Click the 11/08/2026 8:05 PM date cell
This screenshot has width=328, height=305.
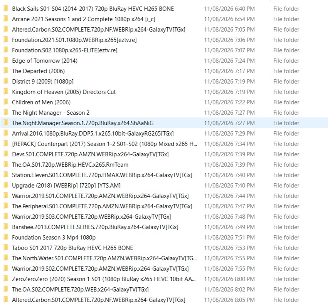coord(229,300)
